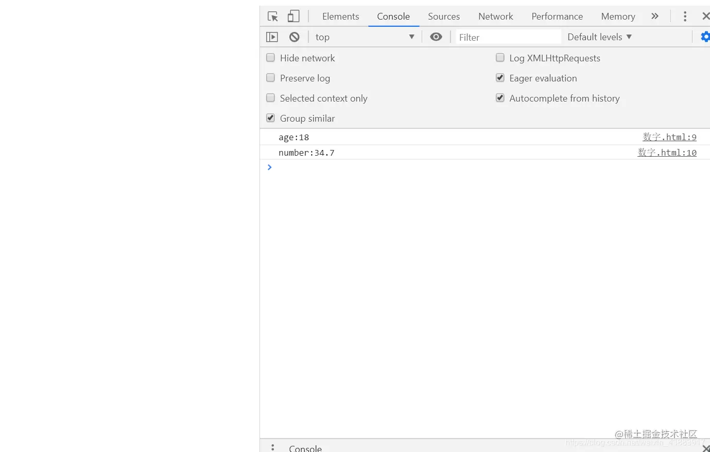Viewport: 710px width, 452px height.
Task: Open the top execution context dropdown
Action: click(x=365, y=37)
